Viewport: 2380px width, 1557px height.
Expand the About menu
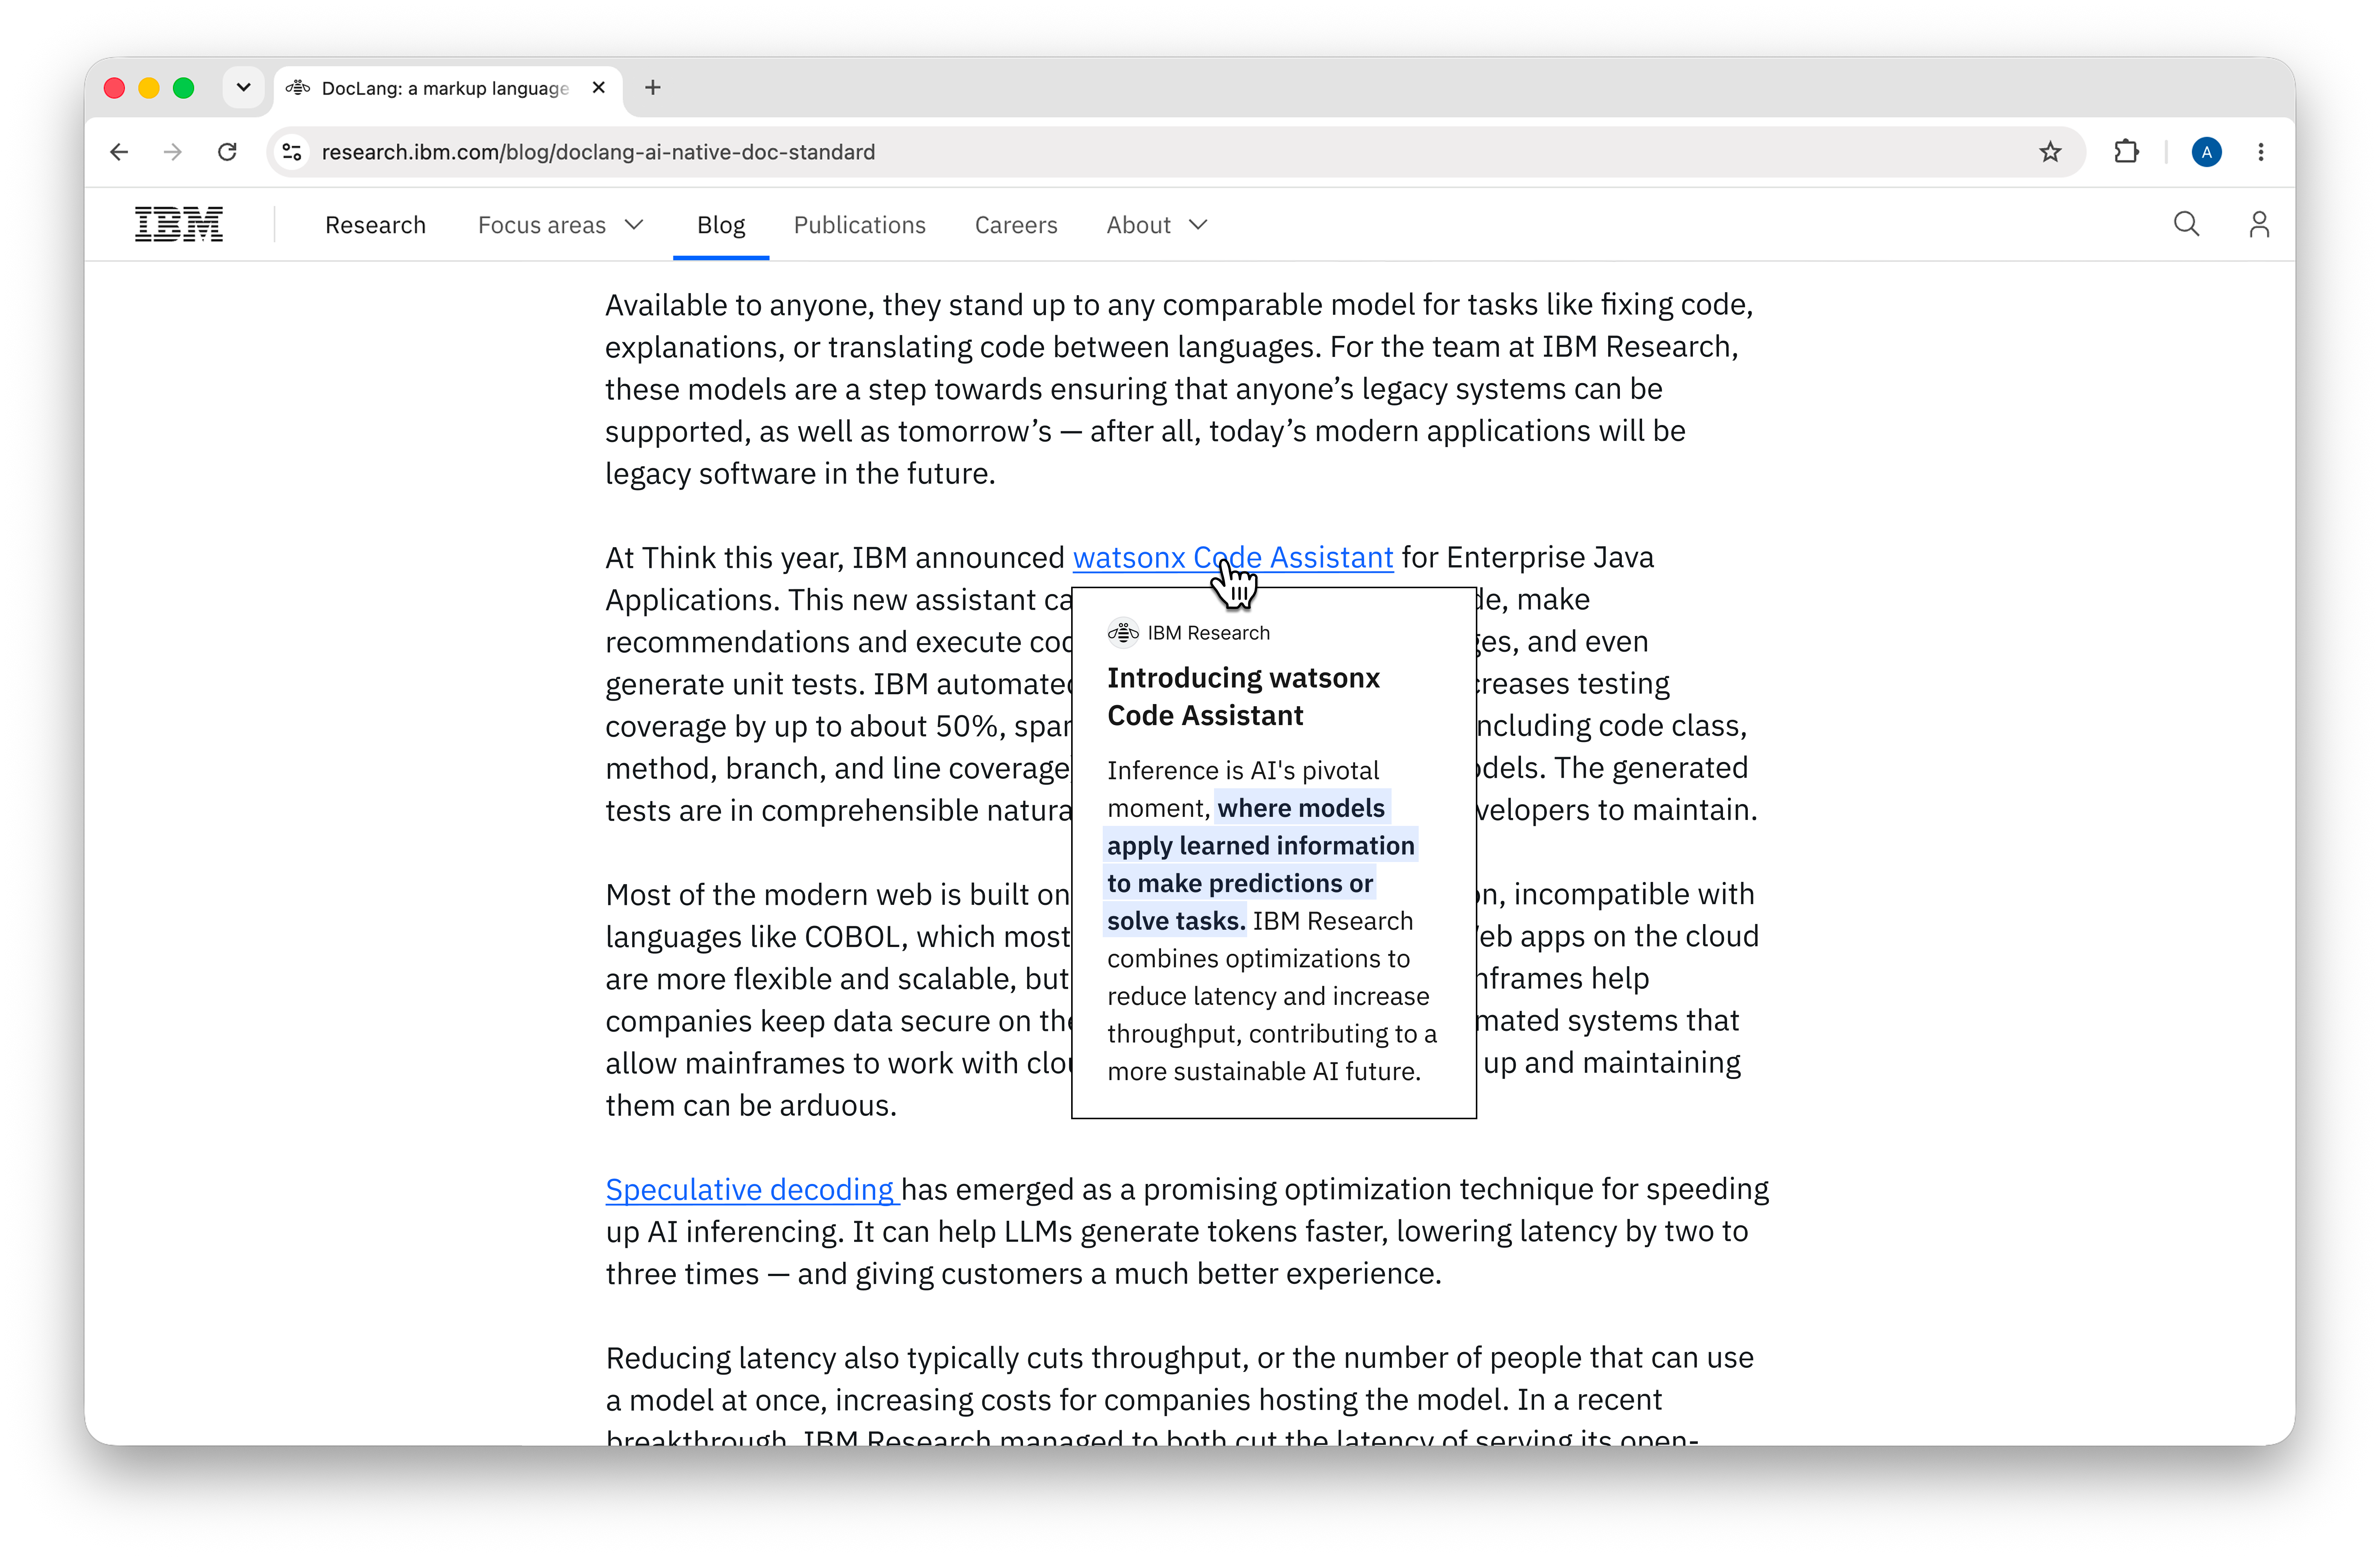click(x=1157, y=225)
